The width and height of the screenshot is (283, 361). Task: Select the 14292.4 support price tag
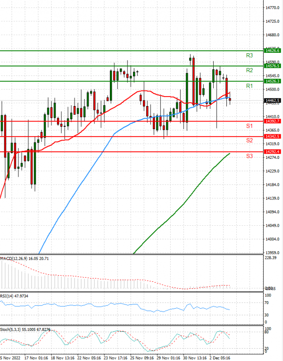pyautogui.click(x=273, y=152)
